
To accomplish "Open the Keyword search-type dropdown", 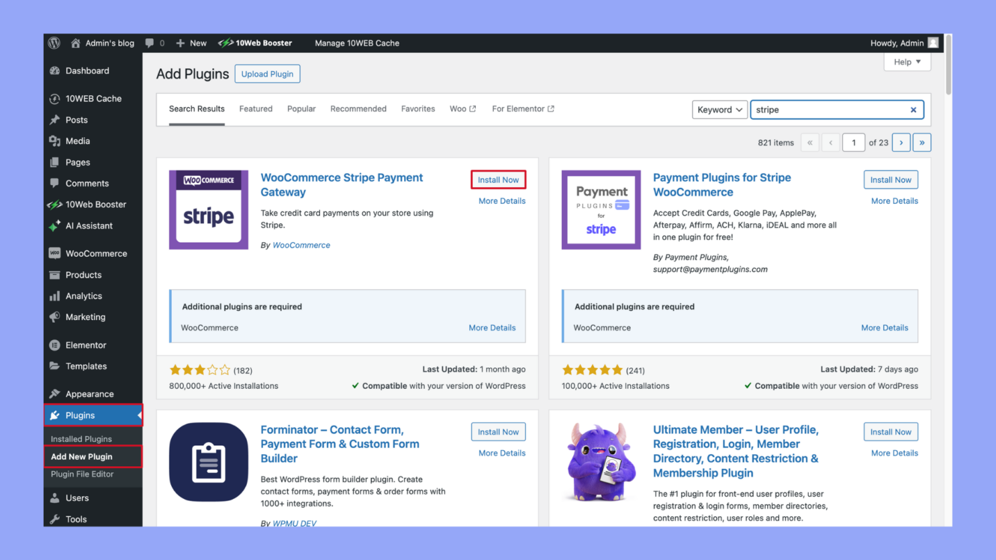I will (x=719, y=109).
